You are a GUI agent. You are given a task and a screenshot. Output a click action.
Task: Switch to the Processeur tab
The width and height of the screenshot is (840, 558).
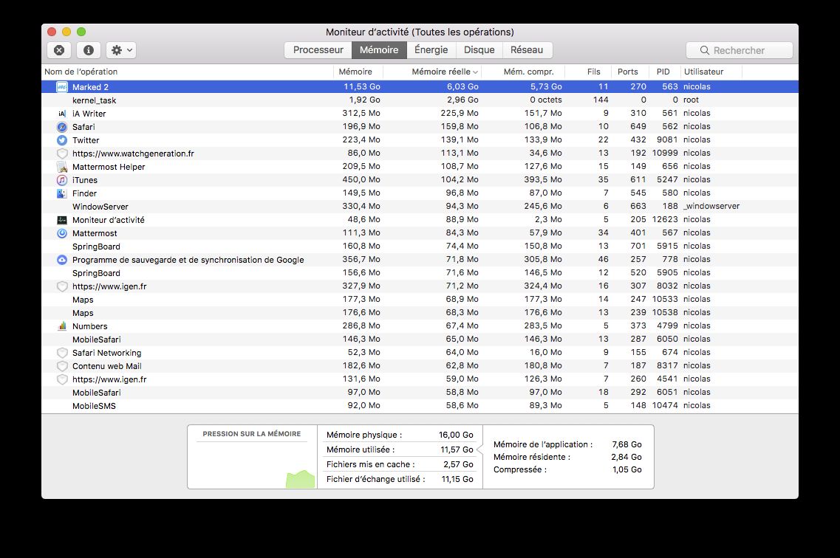click(x=318, y=50)
